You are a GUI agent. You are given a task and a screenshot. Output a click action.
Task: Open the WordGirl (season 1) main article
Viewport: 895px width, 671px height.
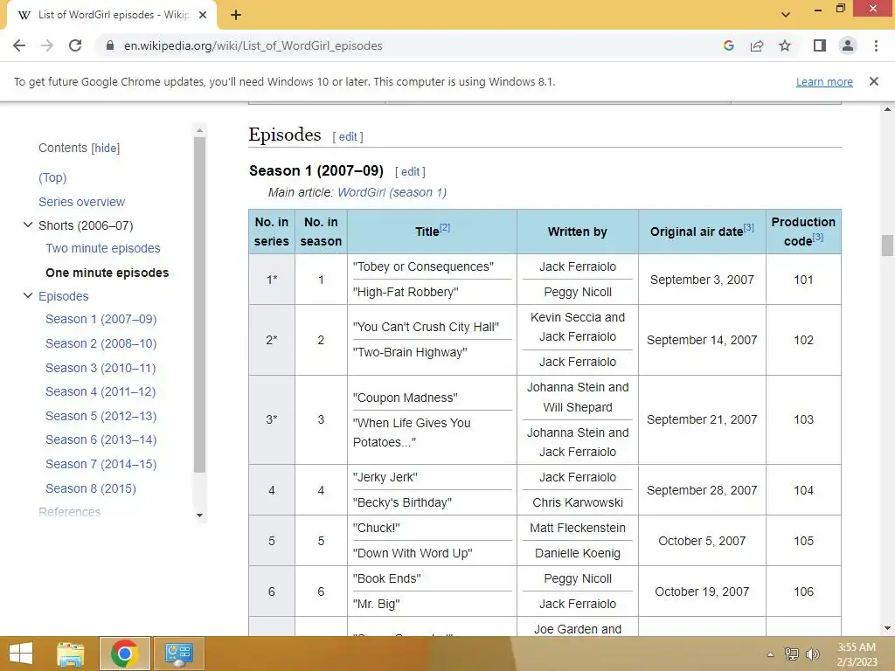(x=392, y=192)
